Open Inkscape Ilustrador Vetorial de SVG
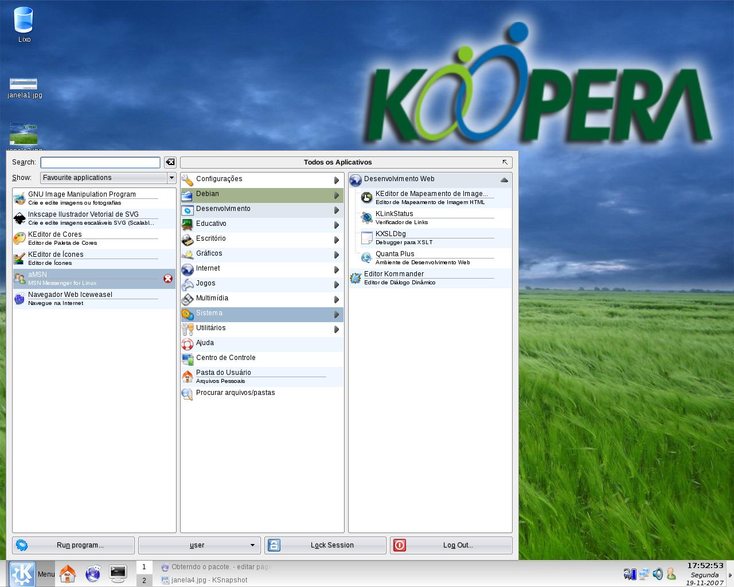Image resolution: width=734 pixels, height=587 pixels. (x=94, y=218)
